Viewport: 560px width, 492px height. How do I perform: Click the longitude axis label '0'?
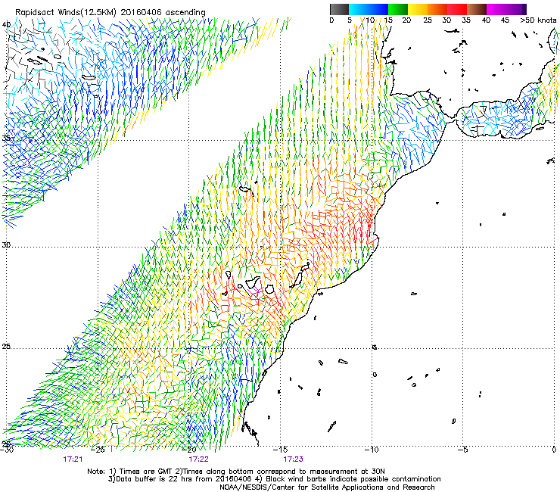point(554,450)
